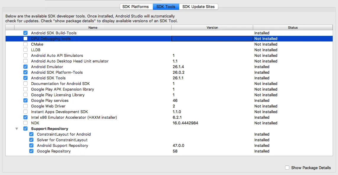This screenshot has height=175, width=338.
Task: Uncheck the Google Play services checkbox
Action: click(x=25, y=100)
